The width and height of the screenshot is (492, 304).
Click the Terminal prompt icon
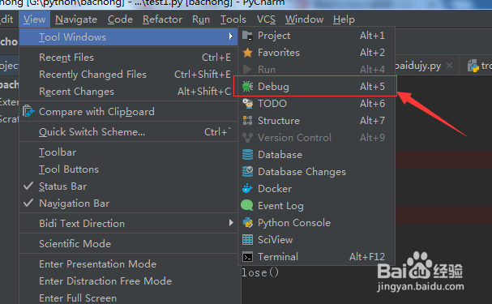point(247,257)
